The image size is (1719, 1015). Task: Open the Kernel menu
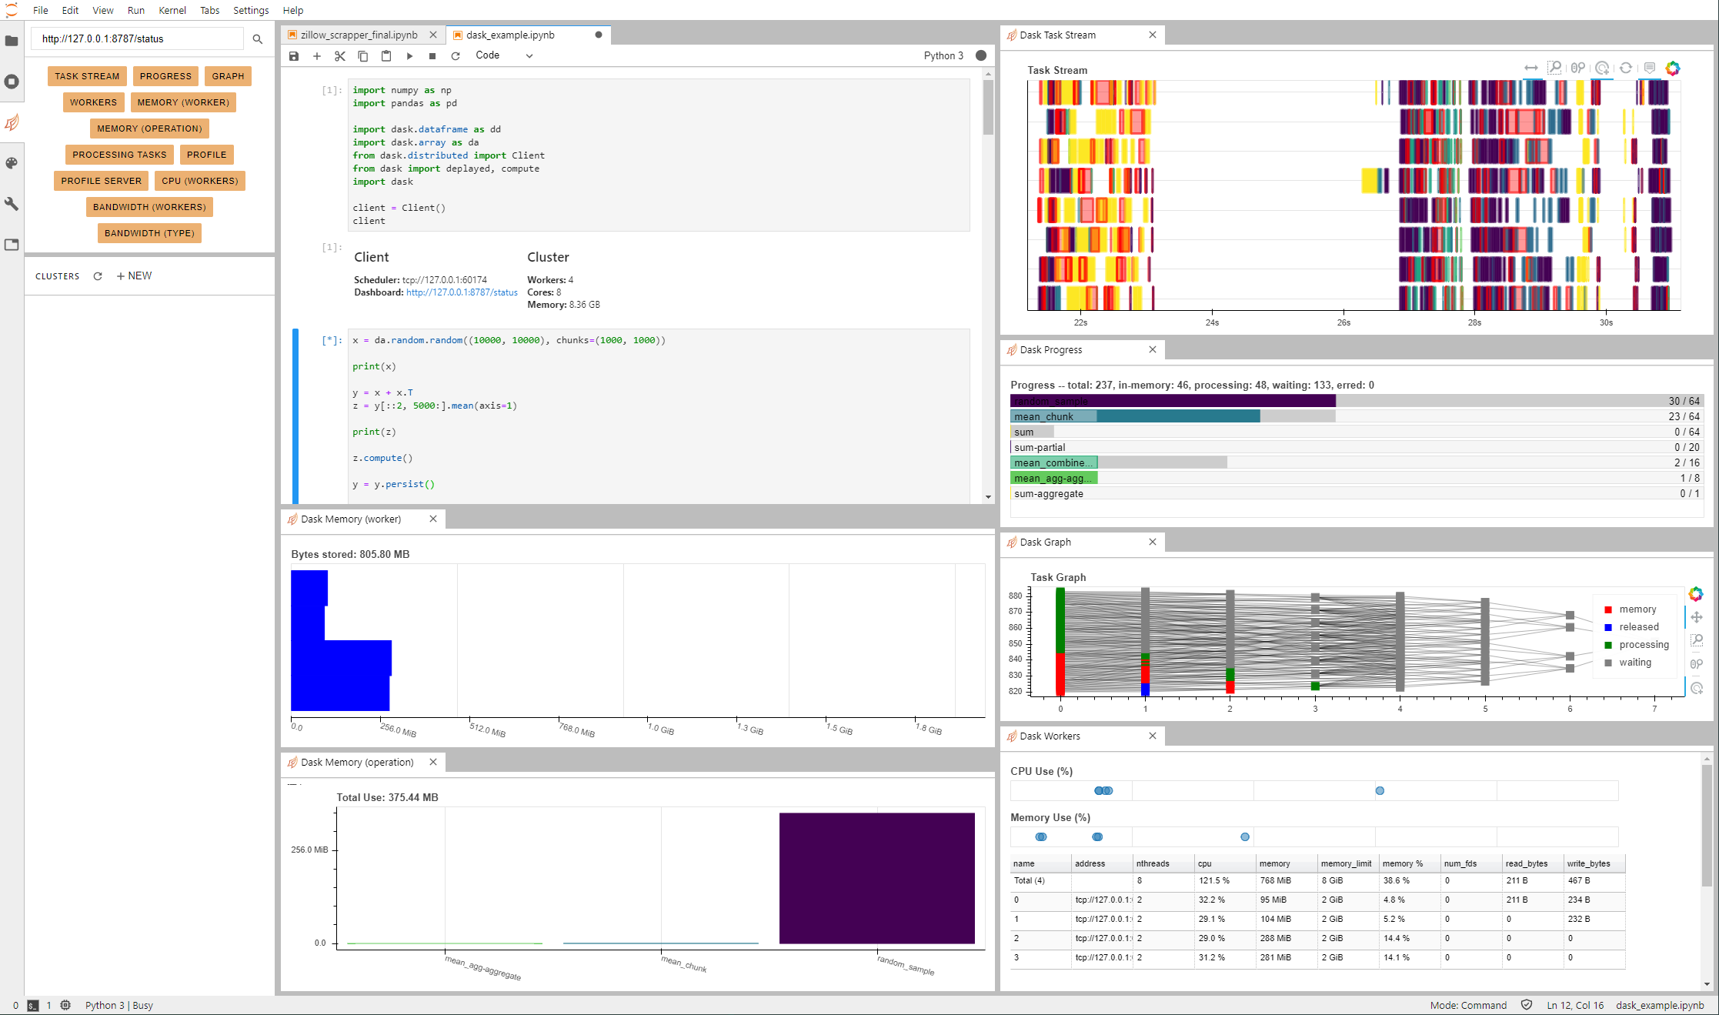[172, 10]
